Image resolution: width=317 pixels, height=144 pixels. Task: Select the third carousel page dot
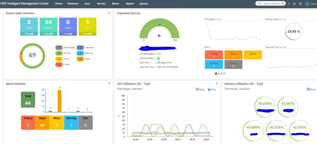click(x=222, y=74)
